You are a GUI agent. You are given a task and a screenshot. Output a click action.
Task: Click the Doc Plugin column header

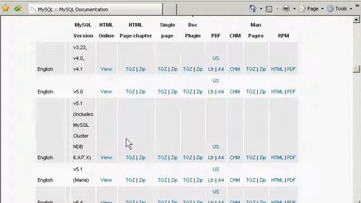(193, 30)
